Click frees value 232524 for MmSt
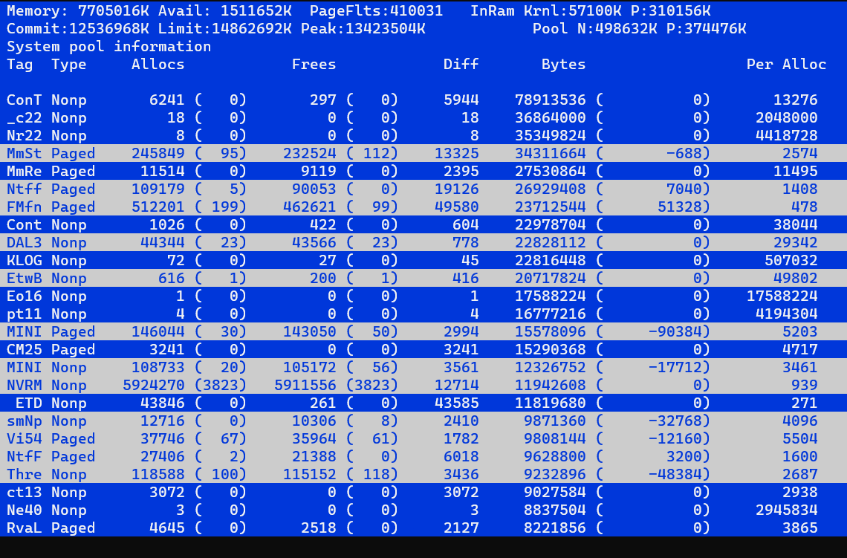The width and height of the screenshot is (847, 558). tap(310, 153)
